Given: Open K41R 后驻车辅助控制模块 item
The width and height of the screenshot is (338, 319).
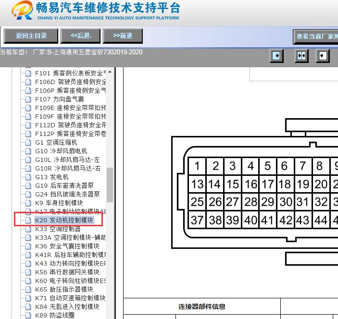Looking at the screenshot, I should (71, 255).
